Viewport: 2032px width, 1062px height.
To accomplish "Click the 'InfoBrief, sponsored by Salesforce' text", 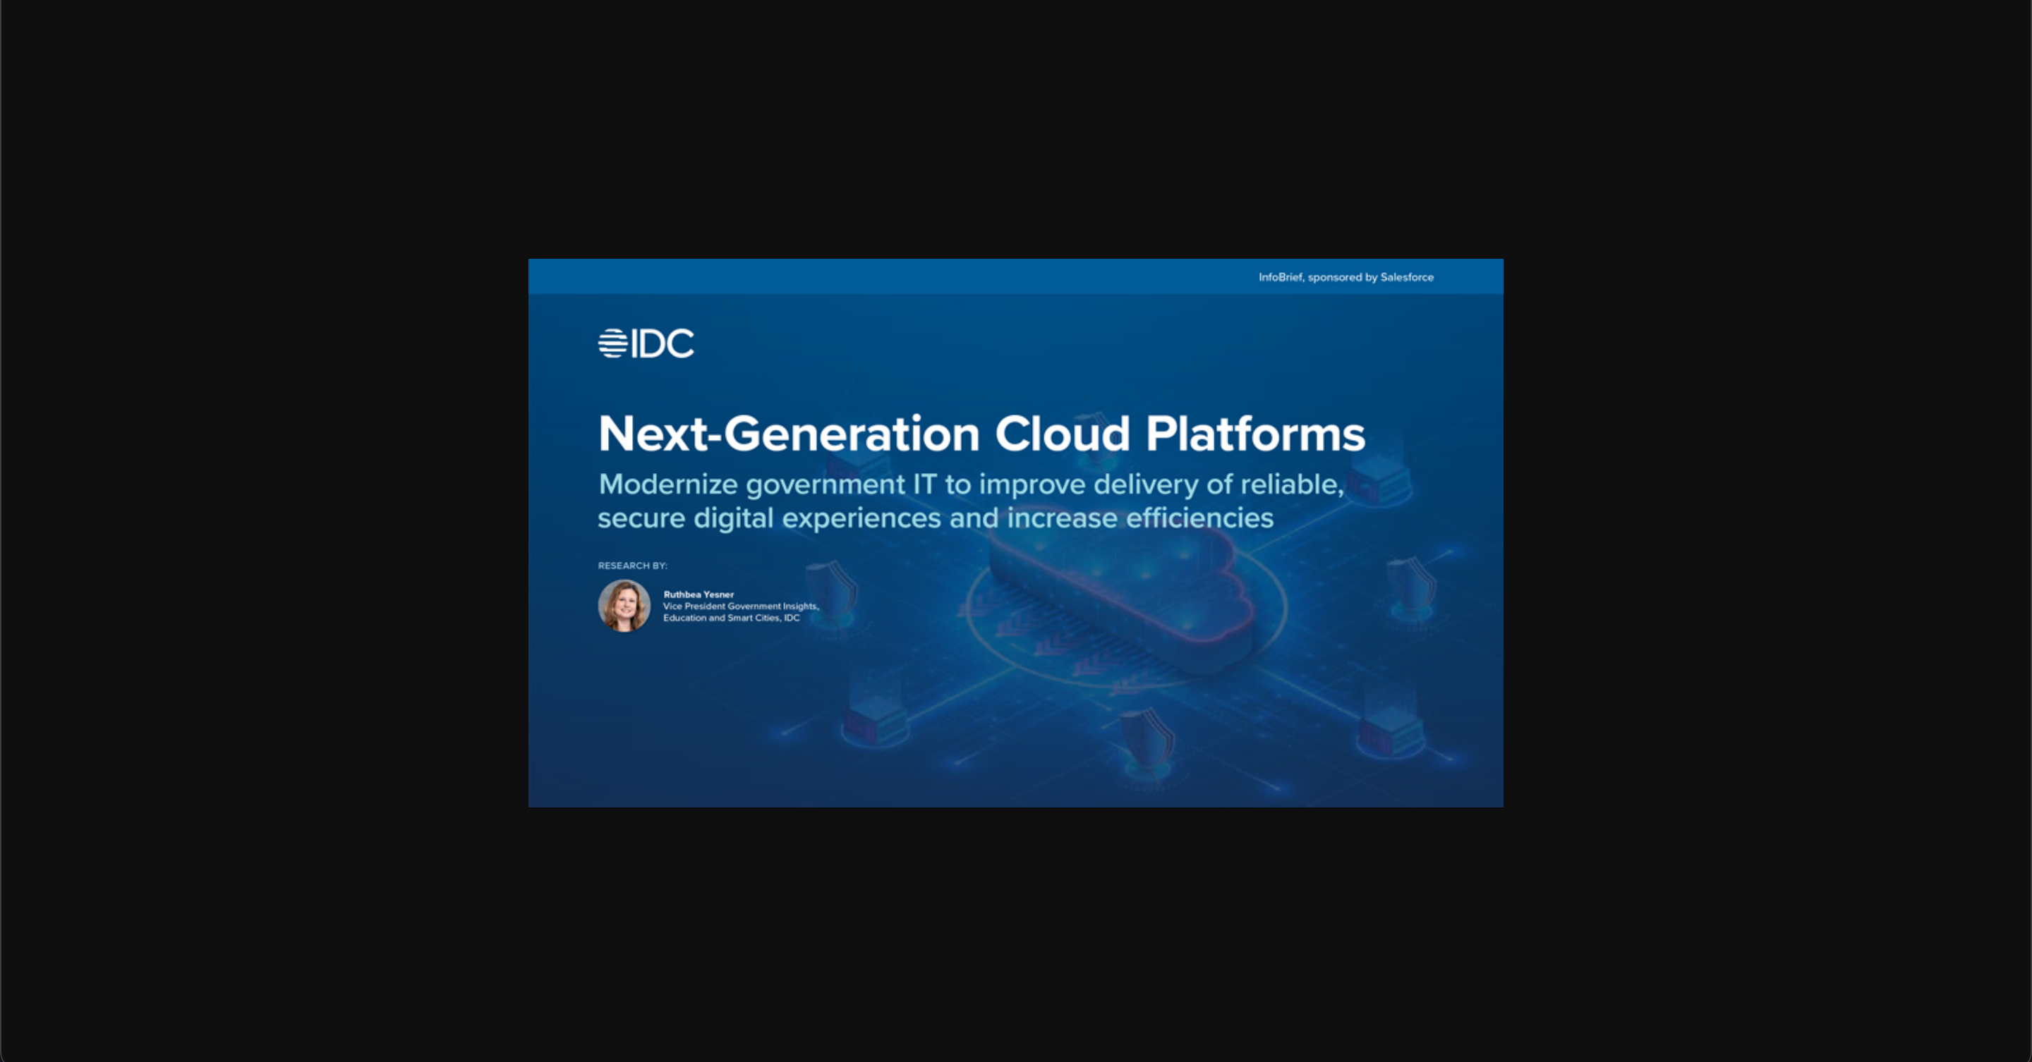I will click(1345, 276).
